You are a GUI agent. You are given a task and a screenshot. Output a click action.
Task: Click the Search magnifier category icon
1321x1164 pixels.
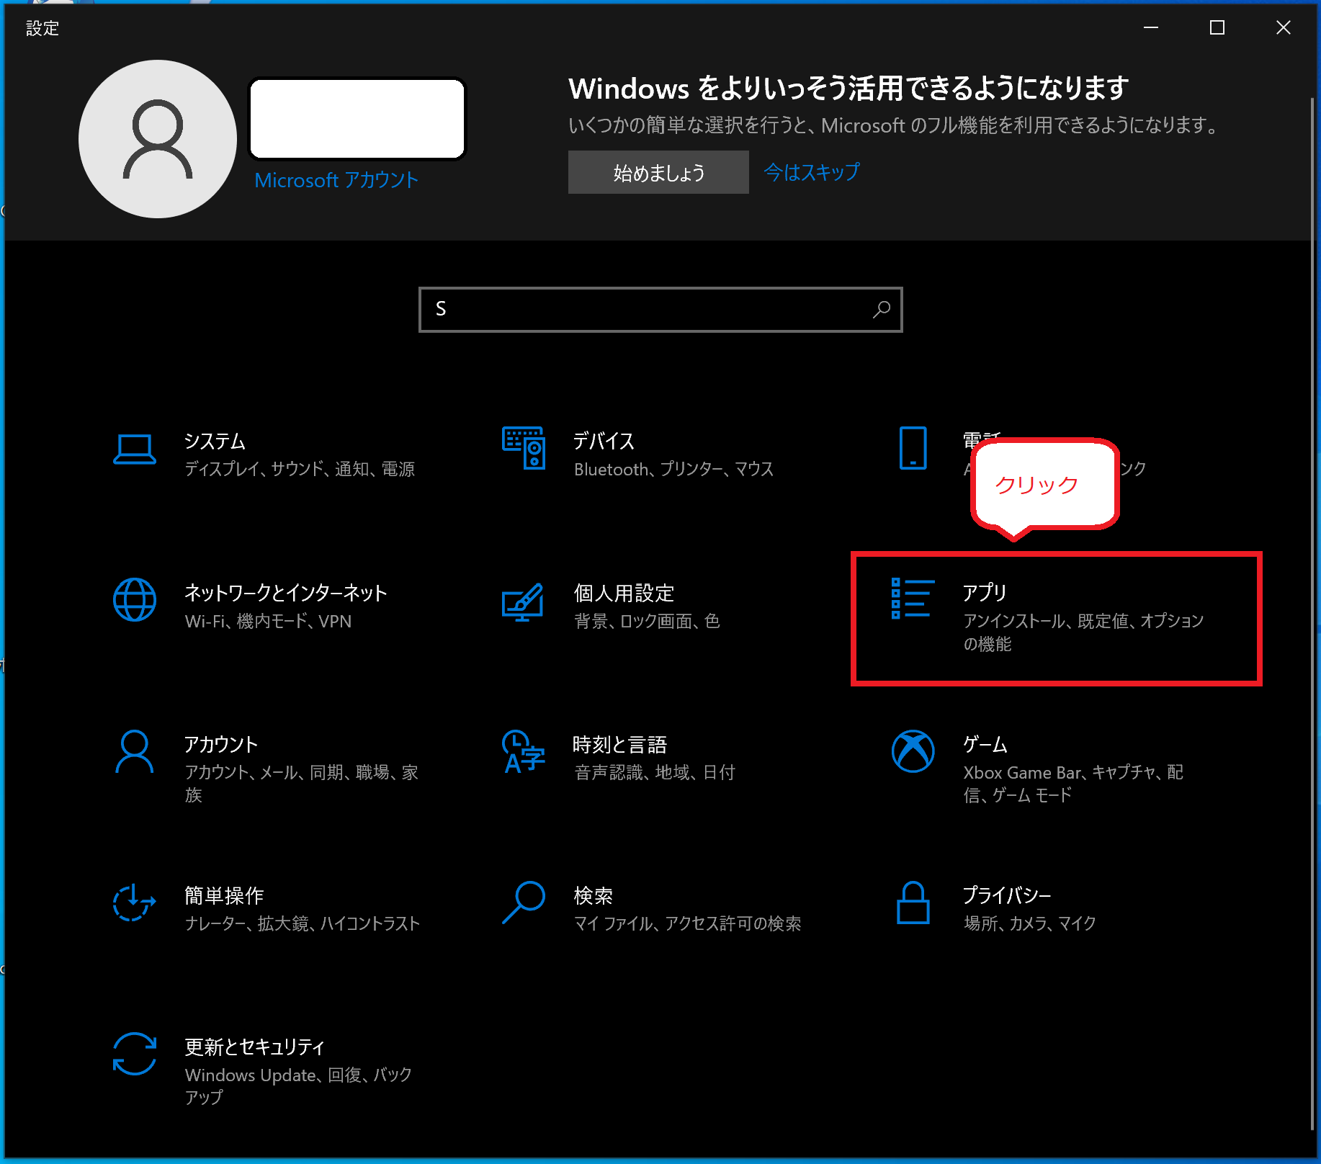(x=524, y=903)
